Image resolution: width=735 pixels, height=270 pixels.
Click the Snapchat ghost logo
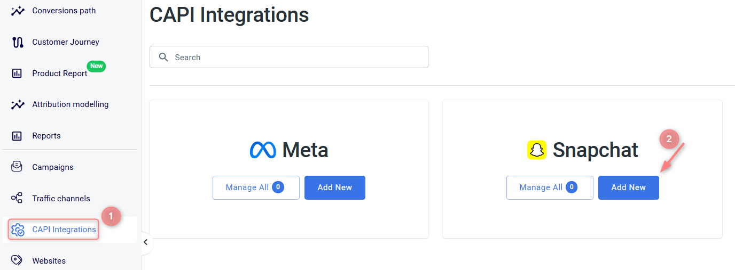tap(537, 150)
